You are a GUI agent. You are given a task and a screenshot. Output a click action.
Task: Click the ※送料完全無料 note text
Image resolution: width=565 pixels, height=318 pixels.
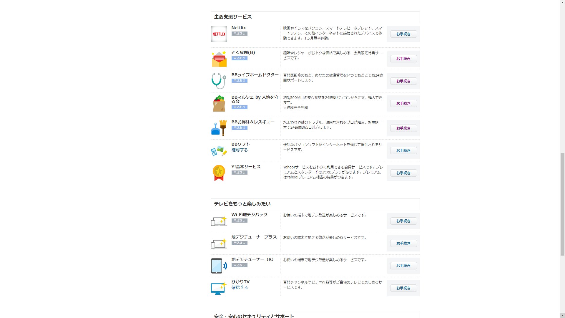pos(295,108)
